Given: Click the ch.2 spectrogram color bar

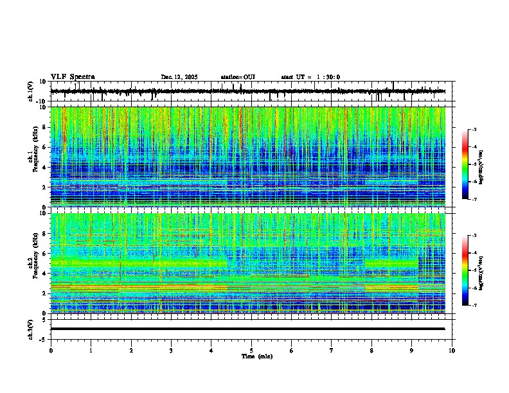Looking at the screenshot, I should (465, 270).
